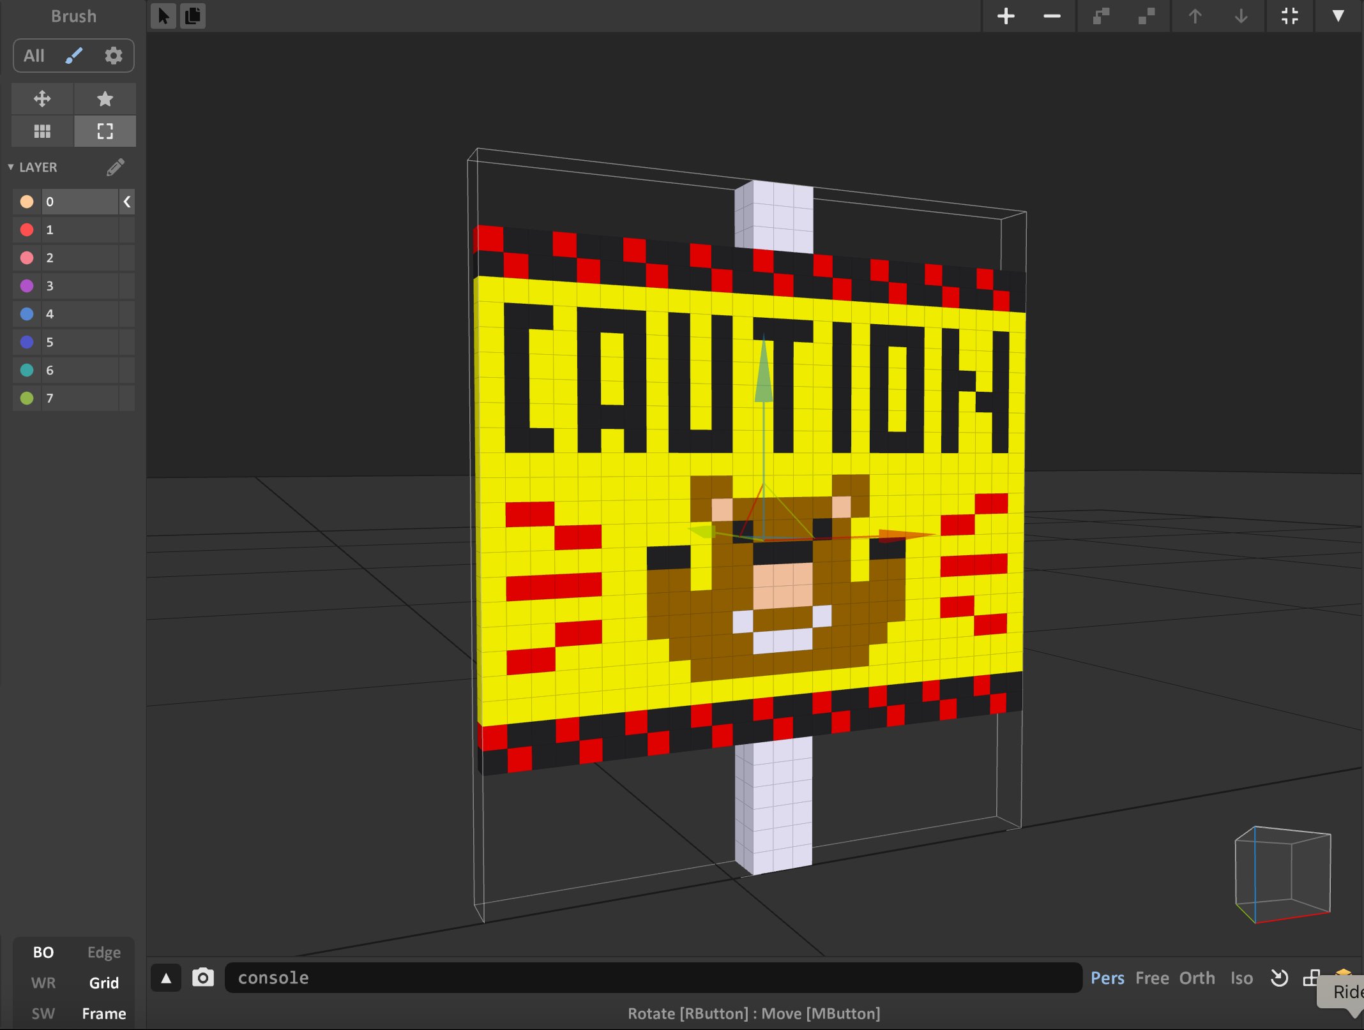Click the Brush panel title
Image resolution: width=1364 pixels, height=1030 pixels.
73,16
